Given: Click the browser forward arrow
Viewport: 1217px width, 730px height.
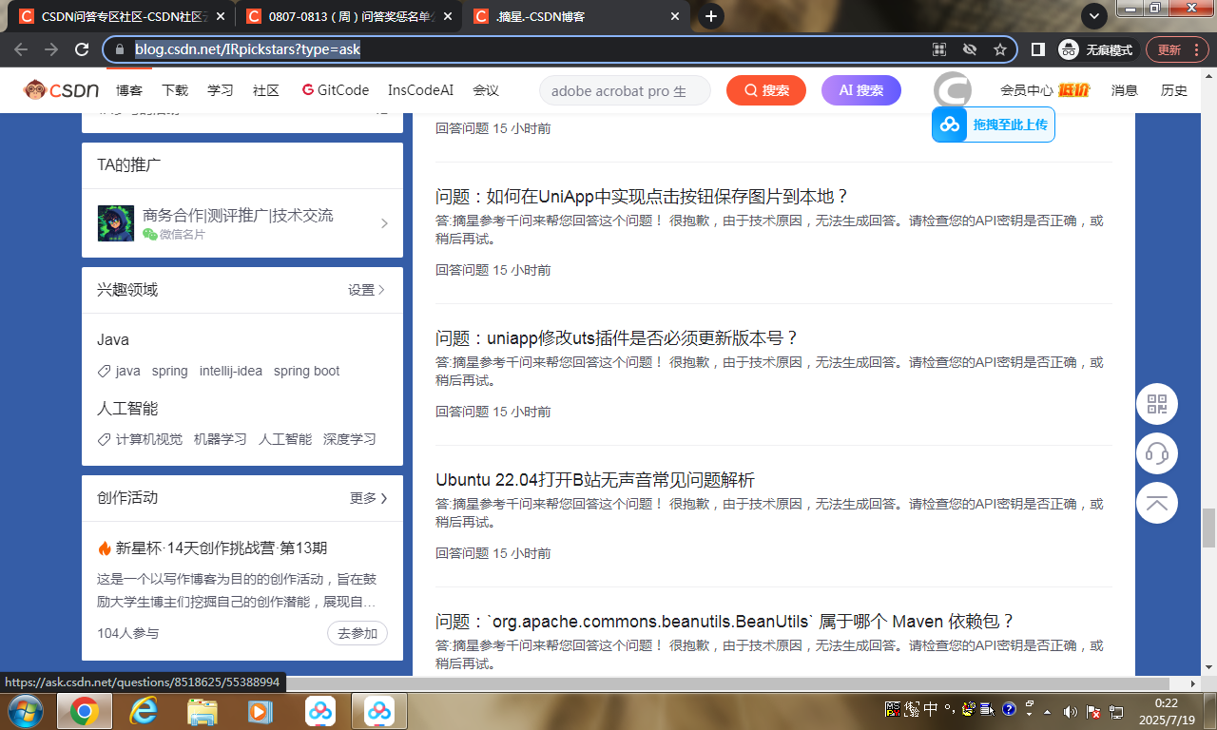Looking at the screenshot, I should click(x=51, y=49).
